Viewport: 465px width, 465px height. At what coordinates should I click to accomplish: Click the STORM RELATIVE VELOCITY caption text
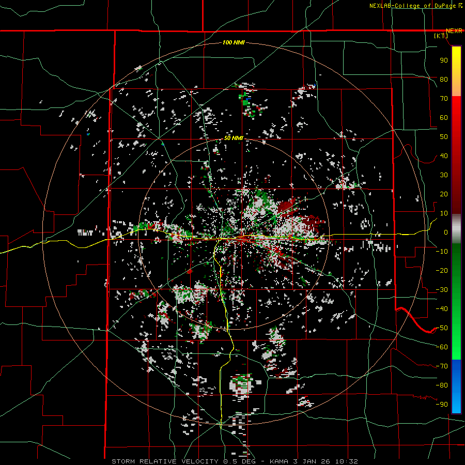tap(165, 461)
